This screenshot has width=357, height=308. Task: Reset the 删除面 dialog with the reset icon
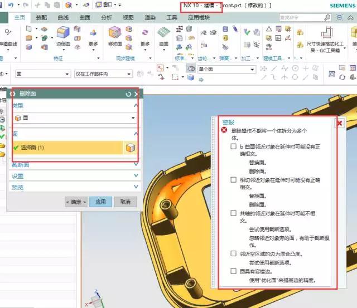[x=129, y=94]
